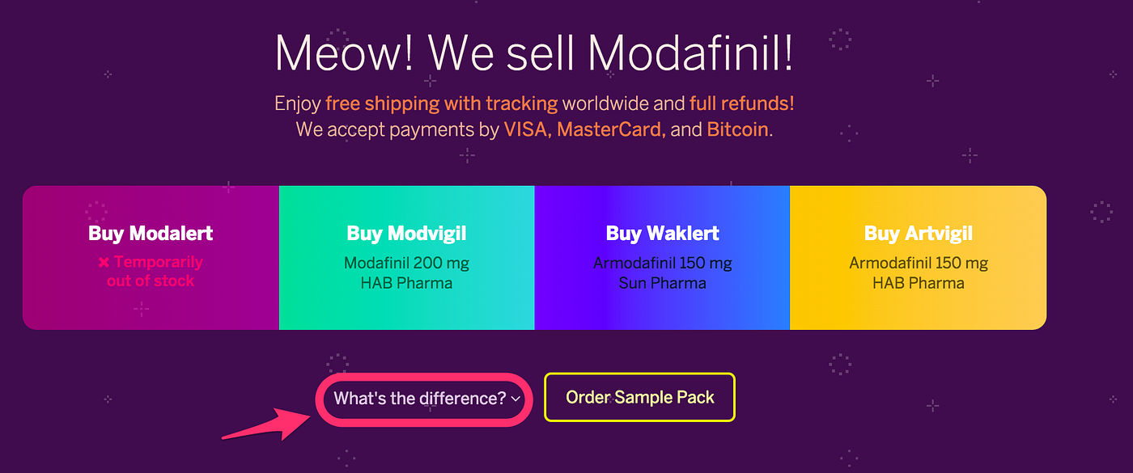Viewport: 1133px width, 473px height.
Task: Open the yellow Buy Artvigil card
Action: click(918, 257)
